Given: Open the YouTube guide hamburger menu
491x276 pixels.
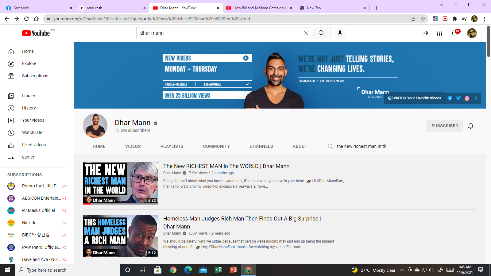Looking at the screenshot, I should coord(11,33).
